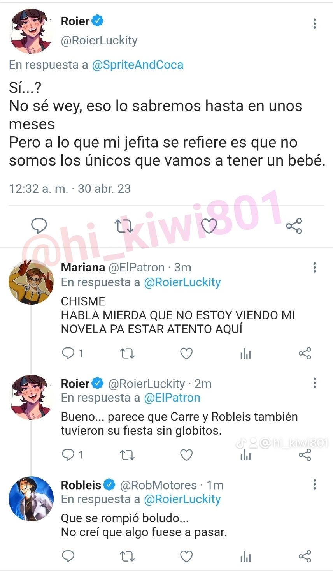Open the @RoierLuckity link in Robleis's reply
The width and height of the screenshot is (333, 576).
tap(182, 499)
